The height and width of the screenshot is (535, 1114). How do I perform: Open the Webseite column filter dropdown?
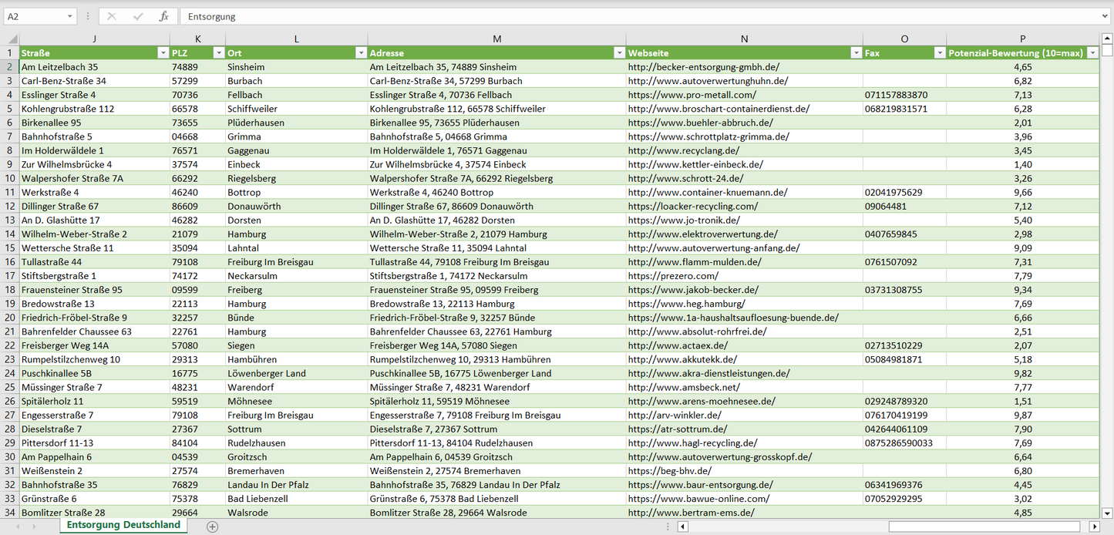click(855, 53)
